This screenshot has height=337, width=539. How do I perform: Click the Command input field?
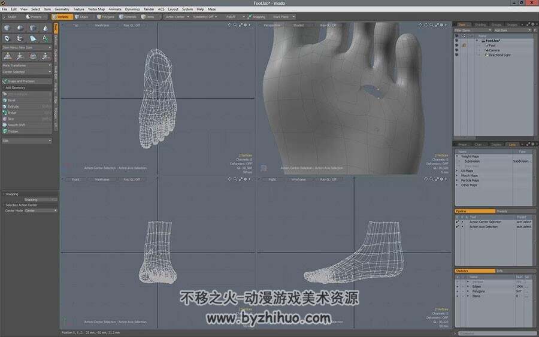496,333
